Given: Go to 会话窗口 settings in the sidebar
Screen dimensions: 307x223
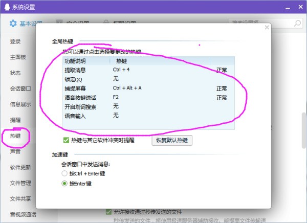Looking at the screenshot, I should [20, 88].
